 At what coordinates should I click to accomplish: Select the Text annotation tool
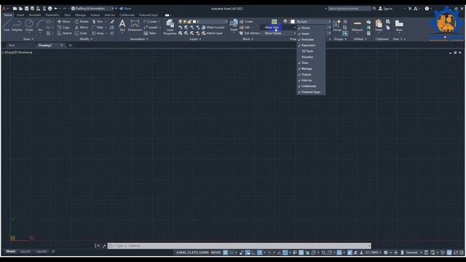click(x=122, y=25)
